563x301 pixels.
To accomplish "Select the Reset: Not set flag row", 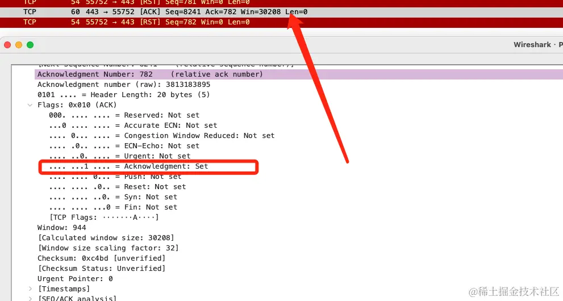I will point(118,187).
